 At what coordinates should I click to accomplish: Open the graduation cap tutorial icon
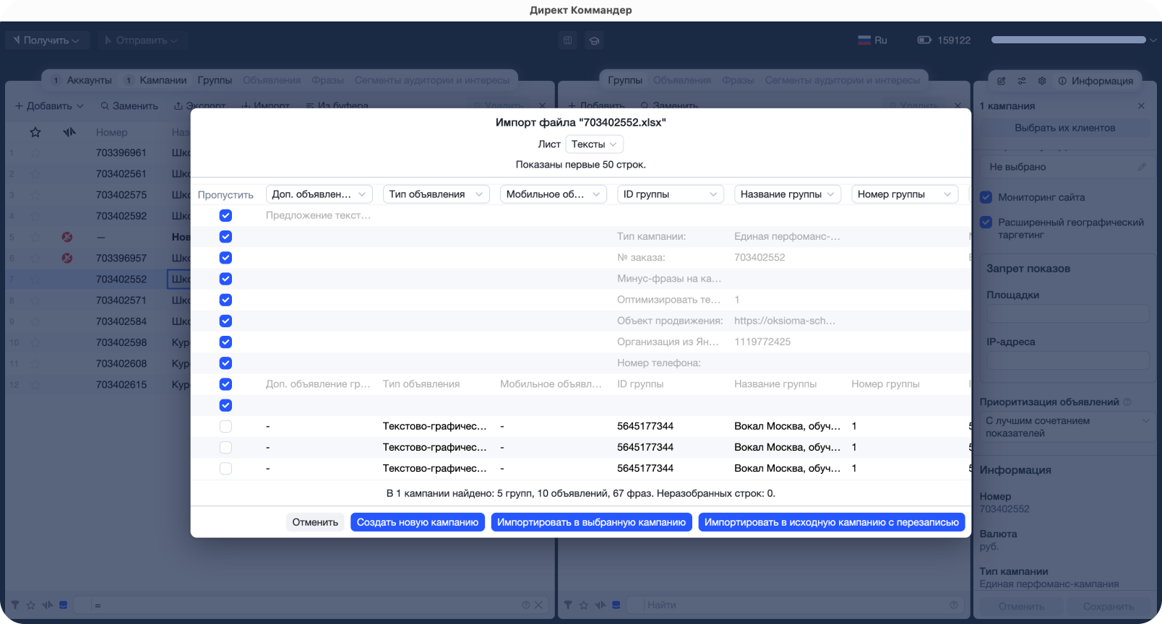tap(594, 40)
